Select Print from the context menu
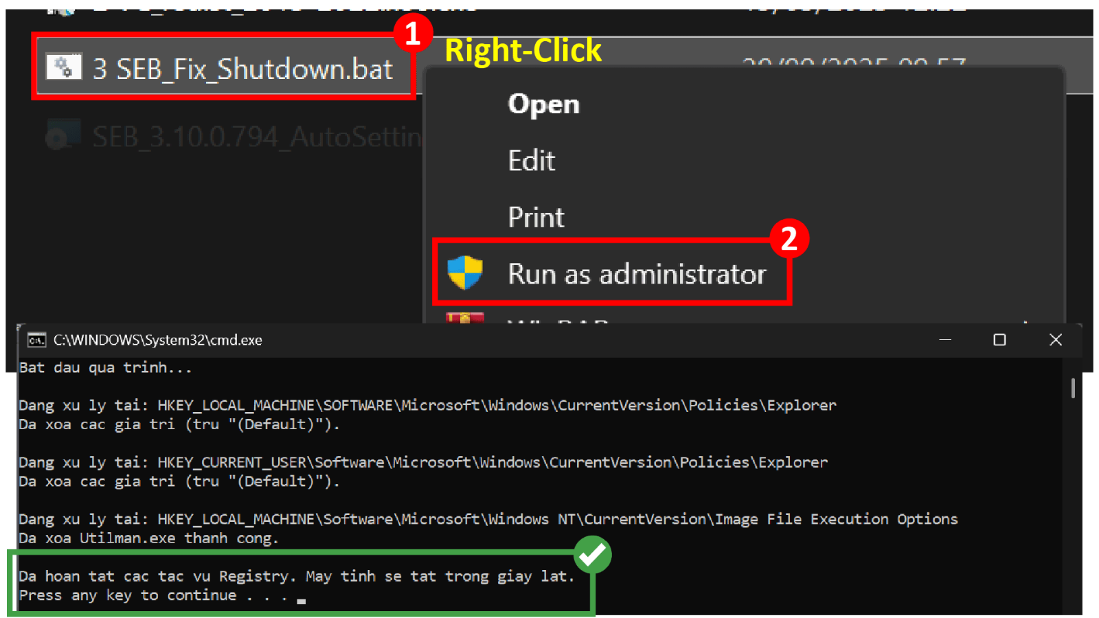Image resolution: width=1099 pixels, height=618 pixels. [x=536, y=218]
